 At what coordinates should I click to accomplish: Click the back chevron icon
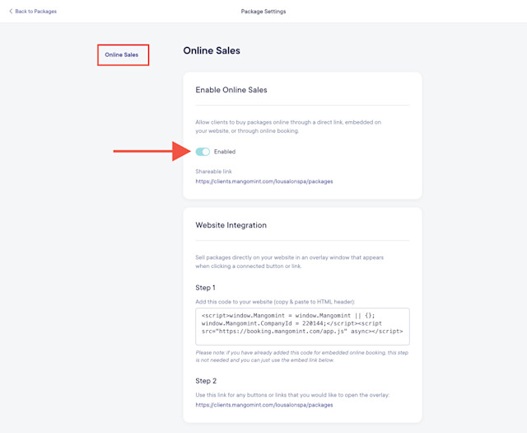(11, 11)
